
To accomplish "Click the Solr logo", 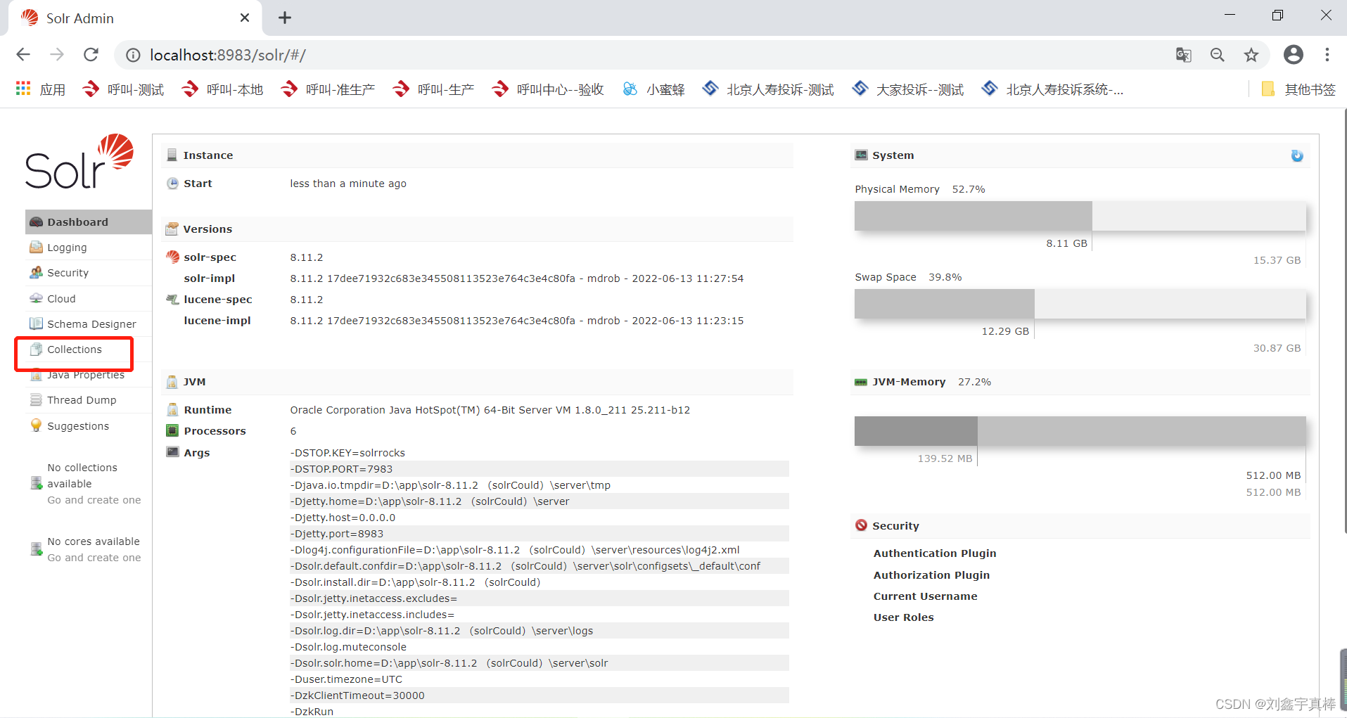I will [79, 162].
